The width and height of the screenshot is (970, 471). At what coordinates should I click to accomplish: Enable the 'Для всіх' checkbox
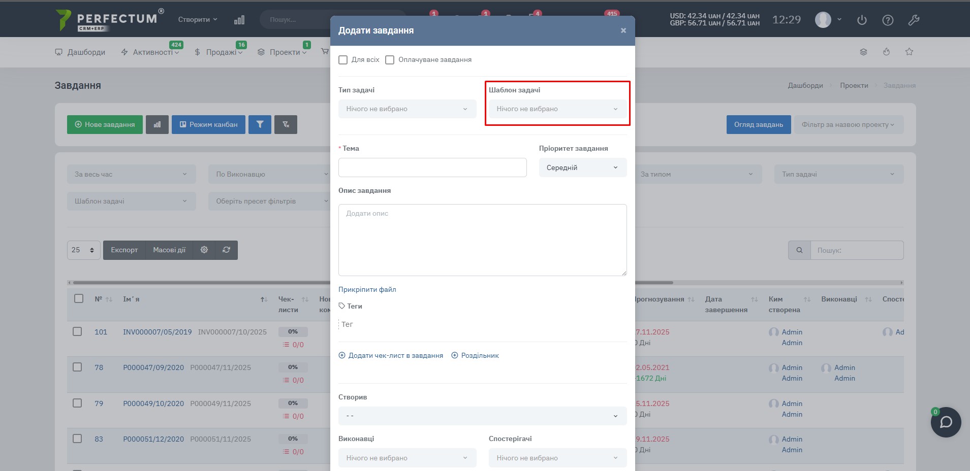pyautogui.click(x=343, y=60)
